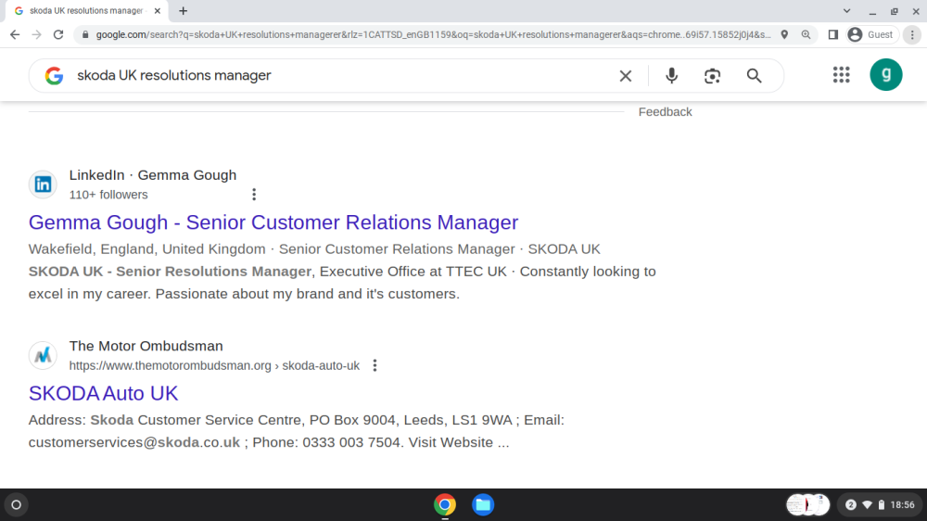Open more options for the Motor Ombudsman result
This screenshot has width=927, height=521.
tap(375, 365)
